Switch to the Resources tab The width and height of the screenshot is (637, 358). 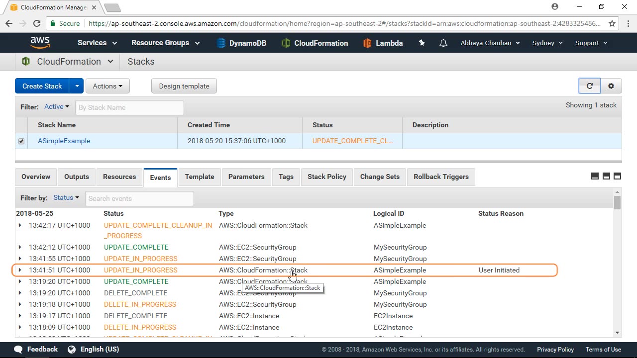click(119, 177)
